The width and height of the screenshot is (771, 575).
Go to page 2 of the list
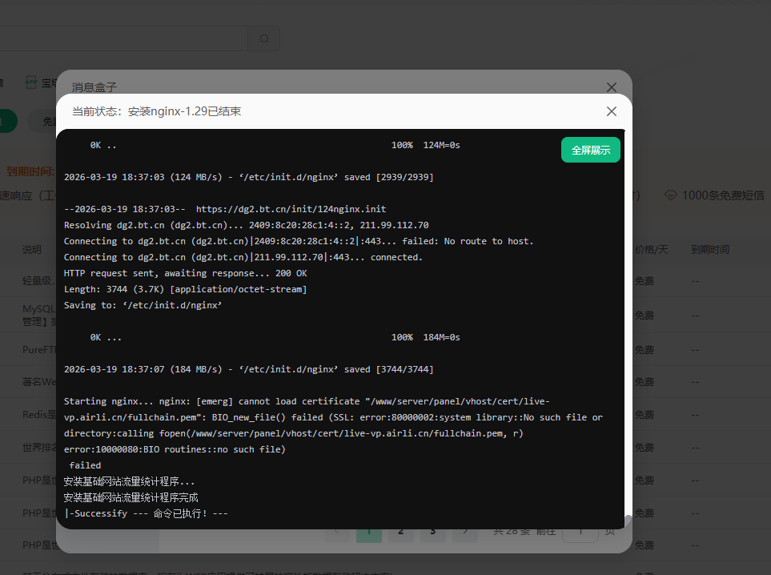pyautogui.click(x=400, y=530)
